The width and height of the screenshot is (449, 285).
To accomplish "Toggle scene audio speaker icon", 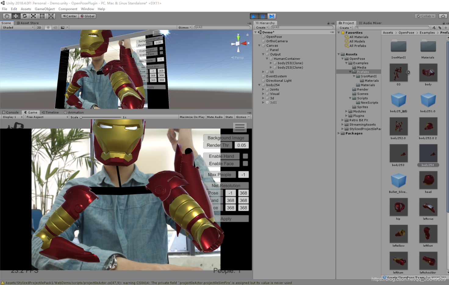I will 55,27.
